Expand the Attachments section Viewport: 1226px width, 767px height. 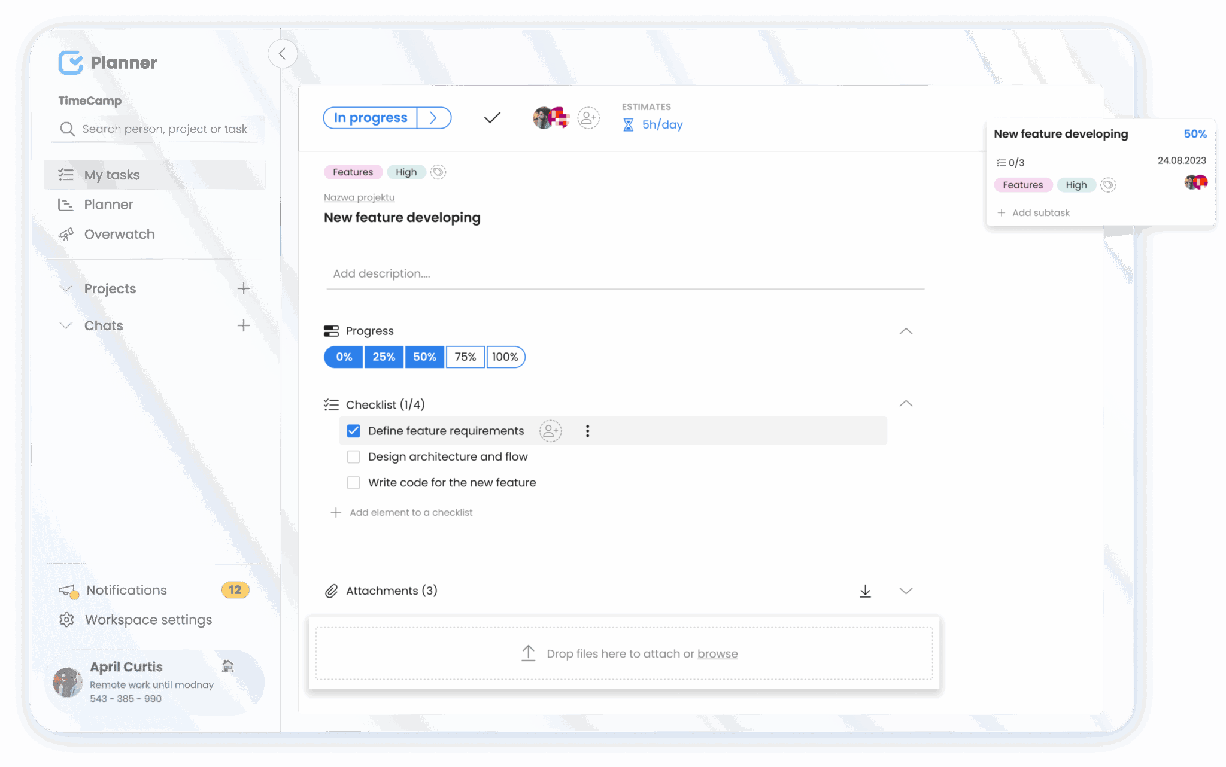click(x=906, y=591)
